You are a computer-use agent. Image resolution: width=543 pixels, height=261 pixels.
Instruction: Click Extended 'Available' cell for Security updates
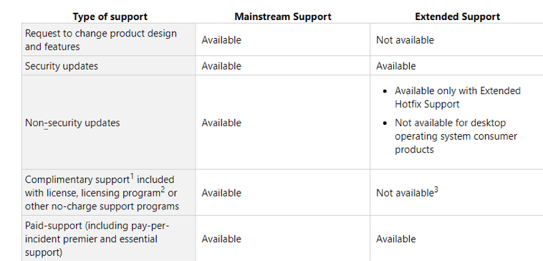[396, 66]
